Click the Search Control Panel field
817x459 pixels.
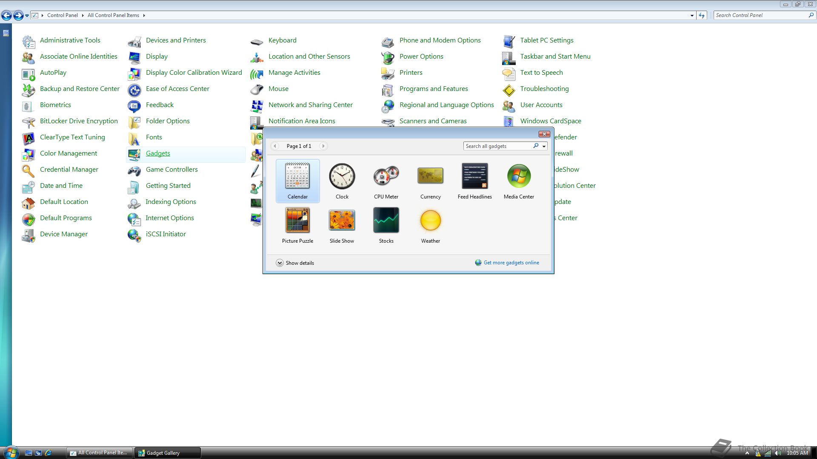pyautogui.click(x=761, y=15)
